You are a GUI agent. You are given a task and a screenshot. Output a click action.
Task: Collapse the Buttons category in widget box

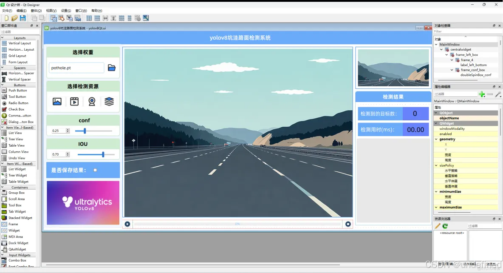pos(3,85)
